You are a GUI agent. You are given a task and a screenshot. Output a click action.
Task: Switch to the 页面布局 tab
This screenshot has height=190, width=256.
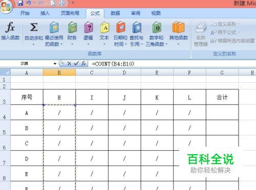pyautogui.click(x=70, y=13)
